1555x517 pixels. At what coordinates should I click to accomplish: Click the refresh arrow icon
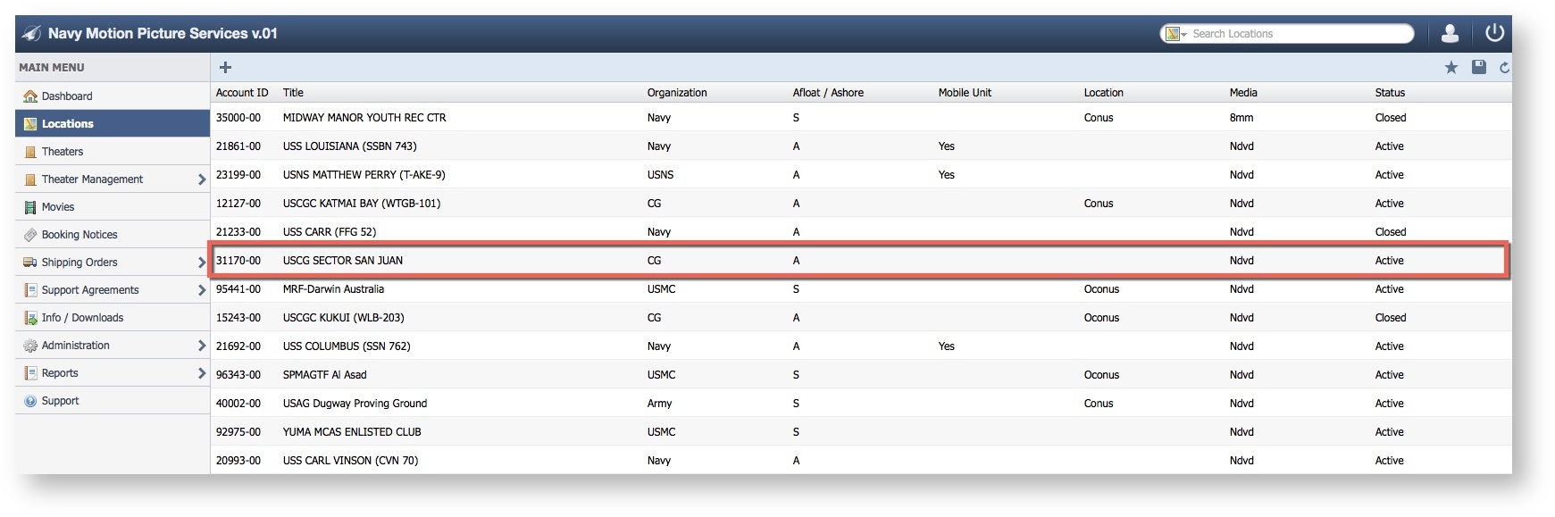click(x=1504, y=68)
